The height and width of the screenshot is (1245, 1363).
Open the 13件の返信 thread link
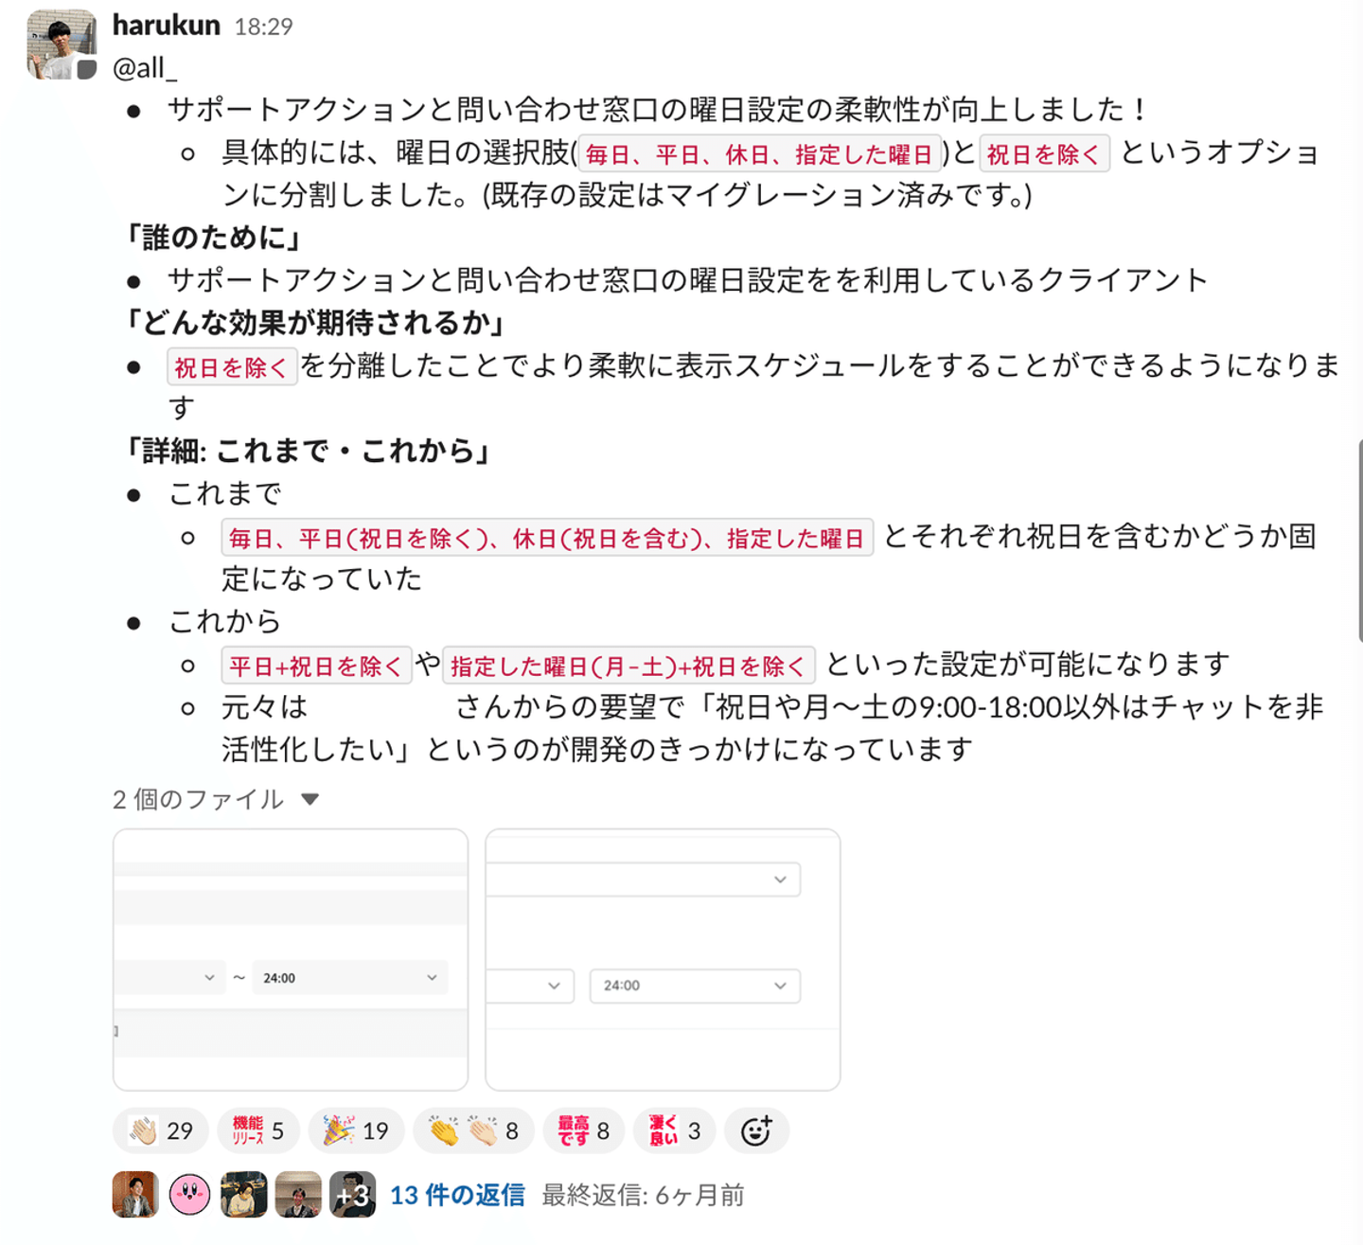(457, 1195)
